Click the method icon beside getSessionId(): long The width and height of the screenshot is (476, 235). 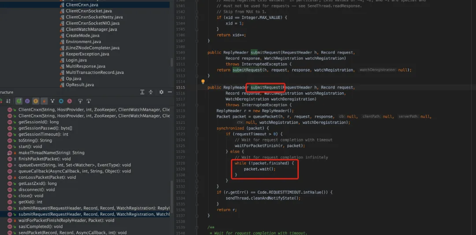point(10,122)
